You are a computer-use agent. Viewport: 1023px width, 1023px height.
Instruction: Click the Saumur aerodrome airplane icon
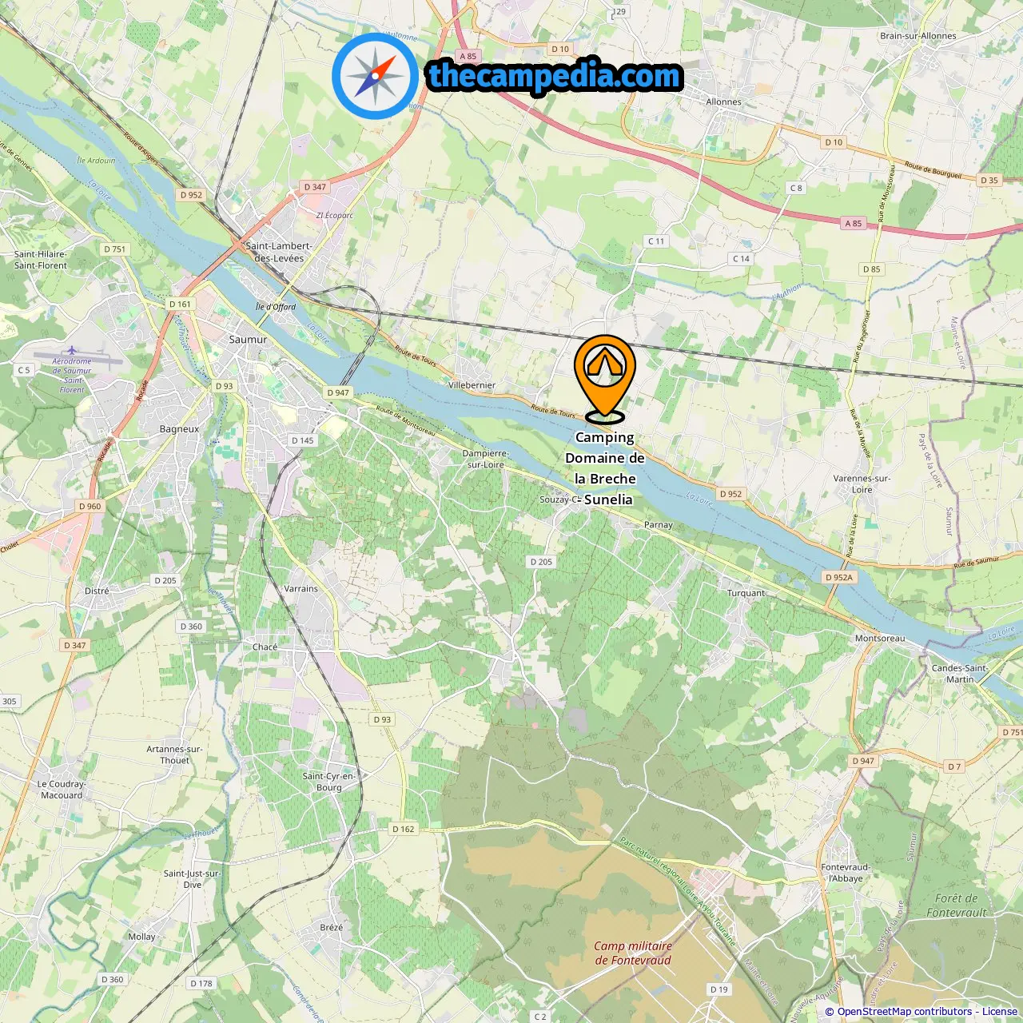click(71, 350)
